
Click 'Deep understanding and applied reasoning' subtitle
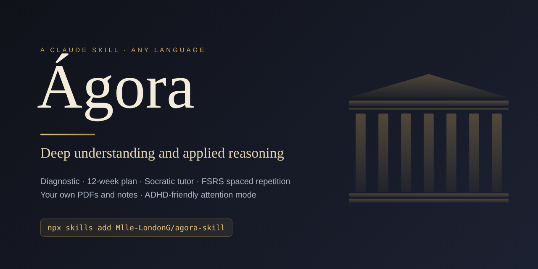pos(162,153)
